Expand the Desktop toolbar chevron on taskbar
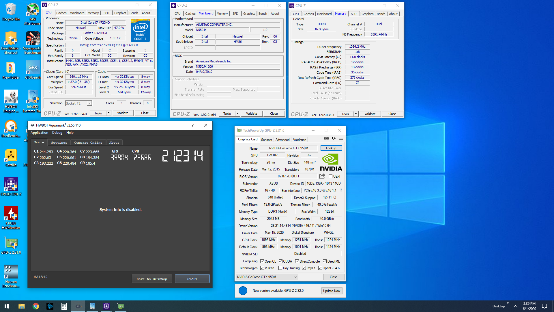 click(x=508, y=303)
